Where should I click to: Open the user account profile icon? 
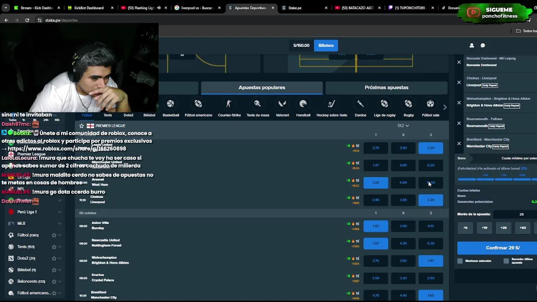(472, 45)
